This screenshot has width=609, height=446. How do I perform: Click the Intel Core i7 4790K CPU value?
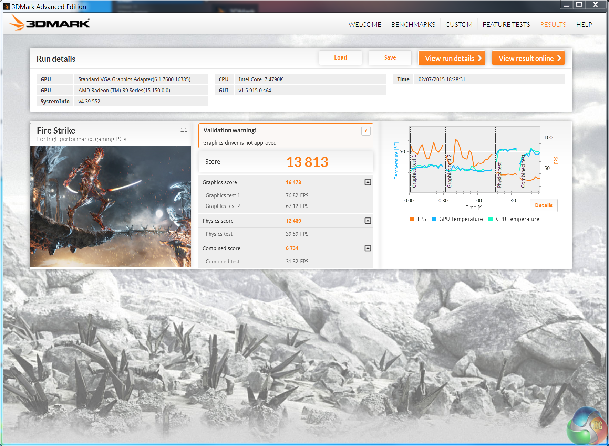pos(261,79)
